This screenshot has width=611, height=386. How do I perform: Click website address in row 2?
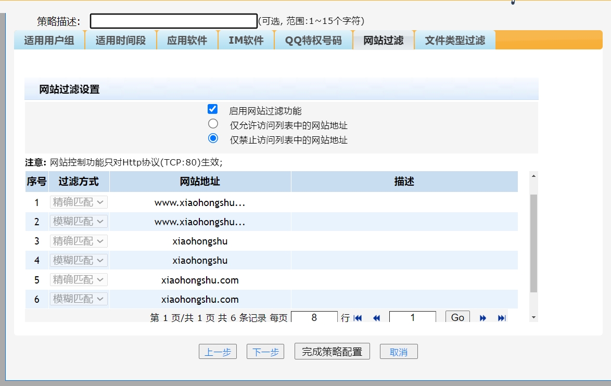pyautogui.click(x=200, y=222)
